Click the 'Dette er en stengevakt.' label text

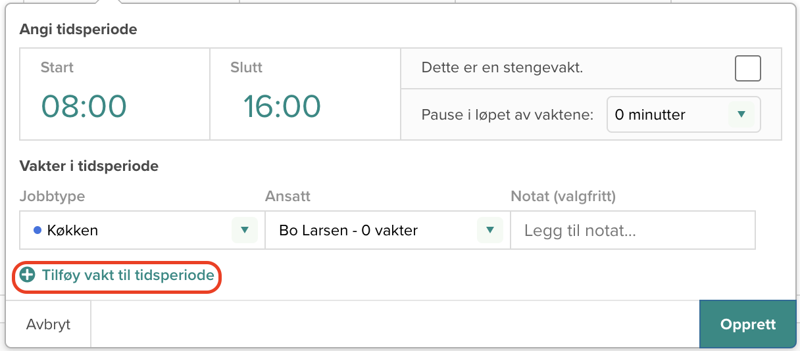pos(502,68)
